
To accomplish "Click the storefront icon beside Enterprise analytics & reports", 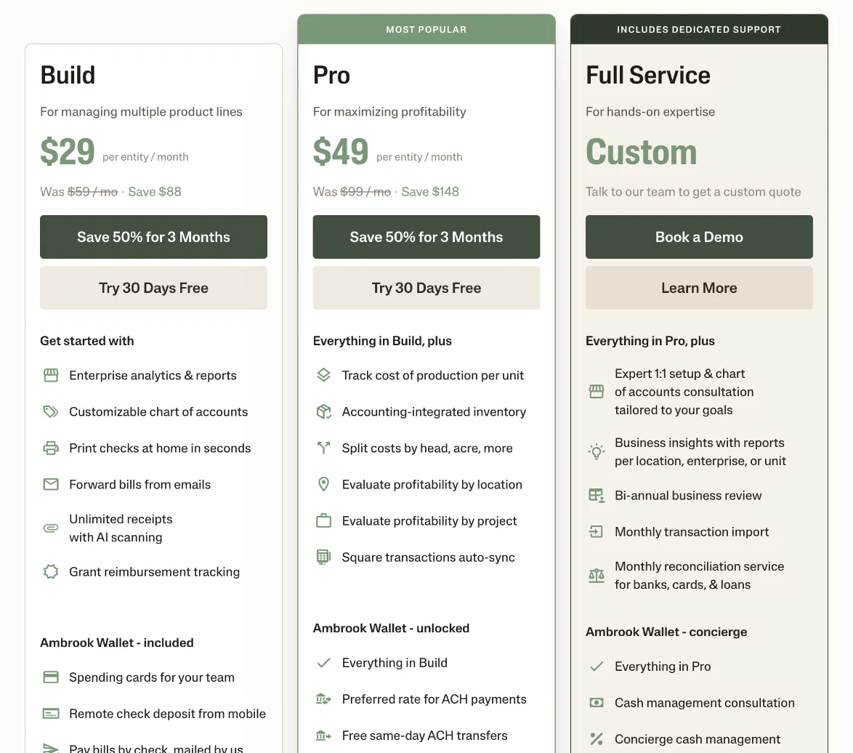I will click(x=51, y=376).
